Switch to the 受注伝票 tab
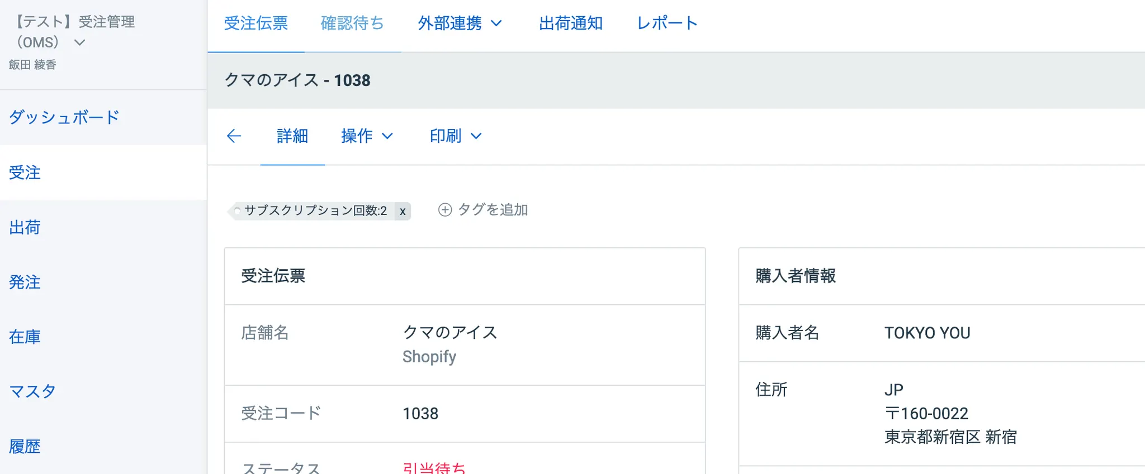This screenshot has width=1145, height=474. pos(256,23)
